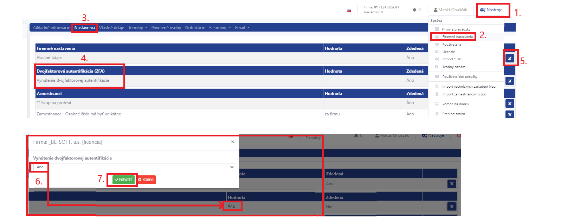Open Pomoc na diaľku remote help

[455, 104]
